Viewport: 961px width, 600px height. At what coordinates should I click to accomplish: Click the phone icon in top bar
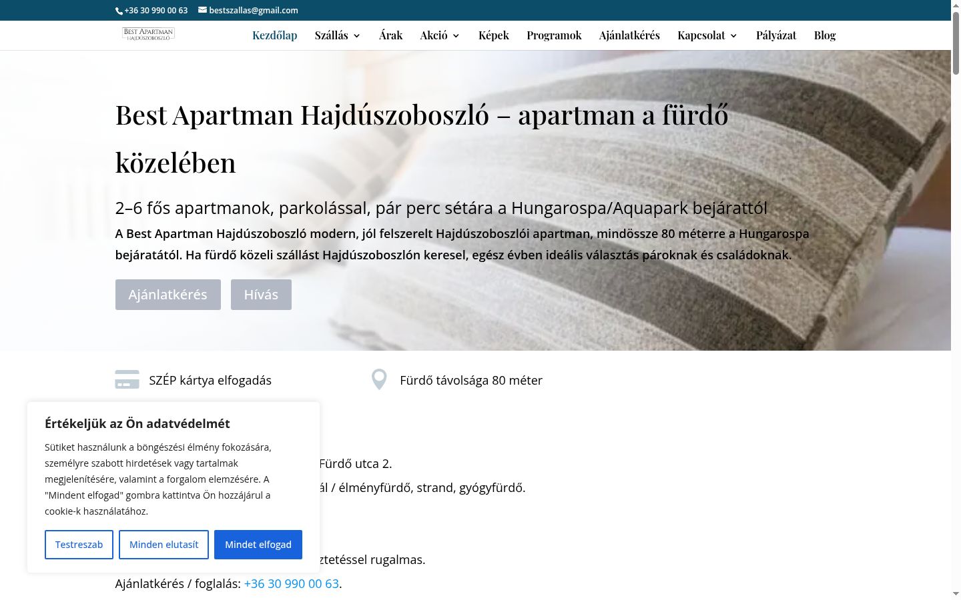pyautogui.click(x=119, y=11)
